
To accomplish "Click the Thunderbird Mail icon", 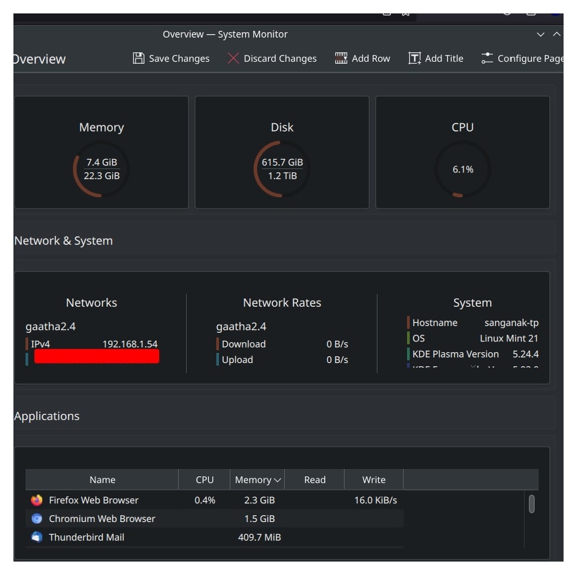I will (36, 537).
